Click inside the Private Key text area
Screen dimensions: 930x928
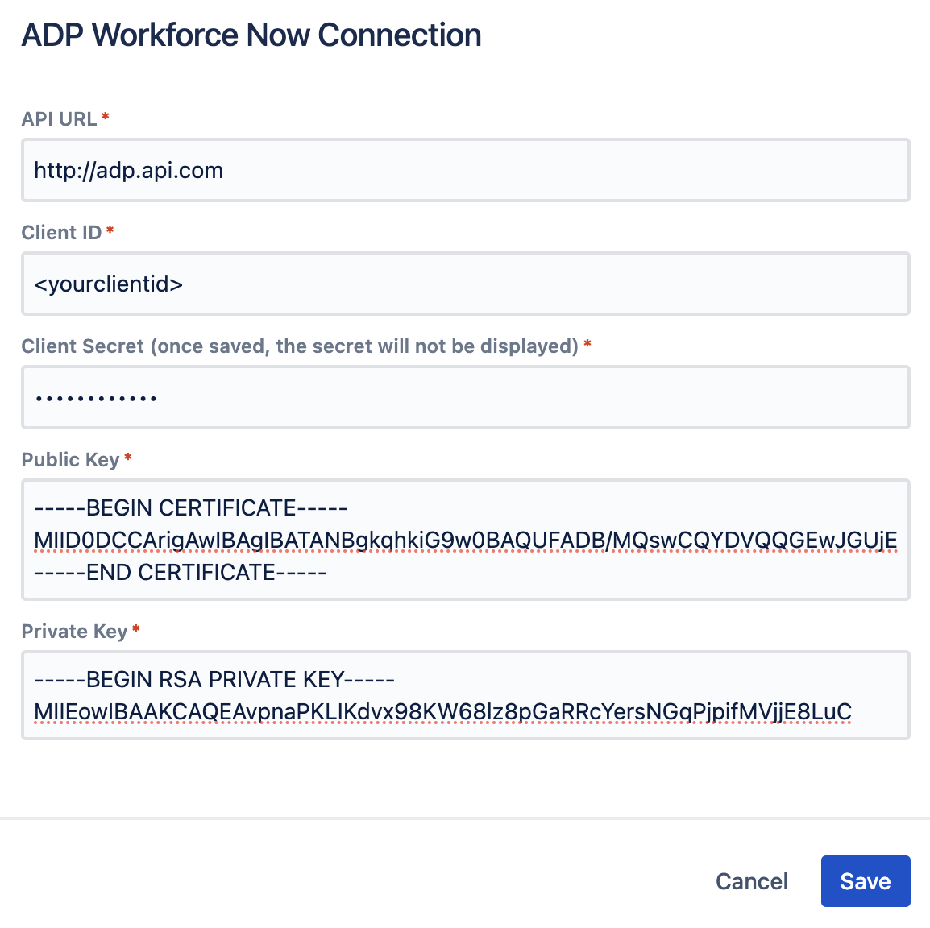466,695
